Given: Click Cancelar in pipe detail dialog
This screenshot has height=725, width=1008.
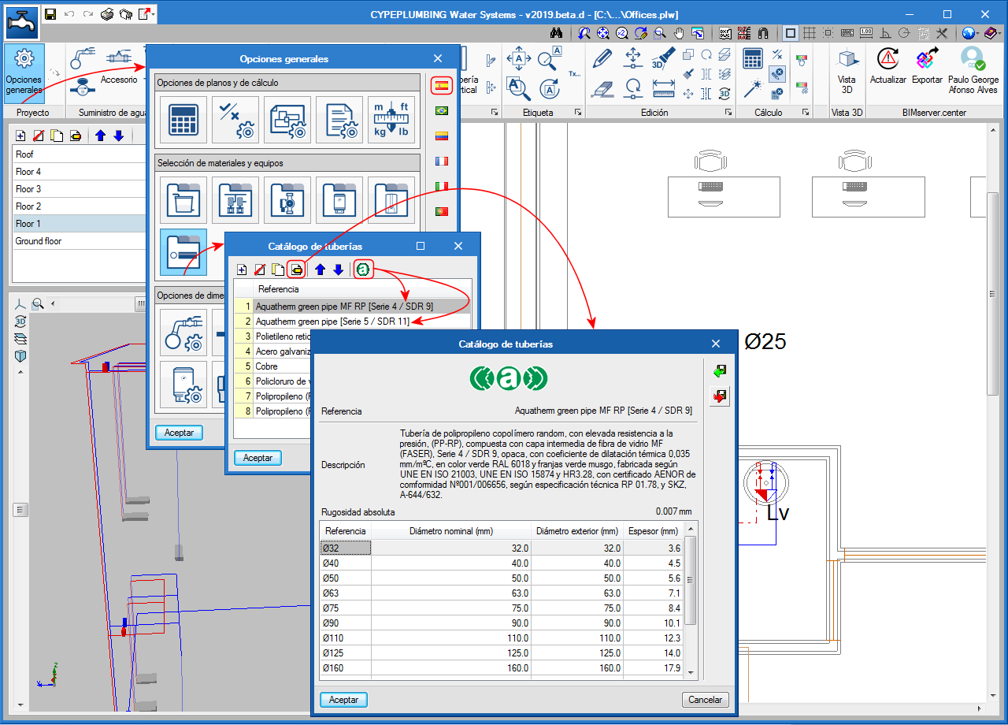Looking at the screenshot, I should coord(705,700).
